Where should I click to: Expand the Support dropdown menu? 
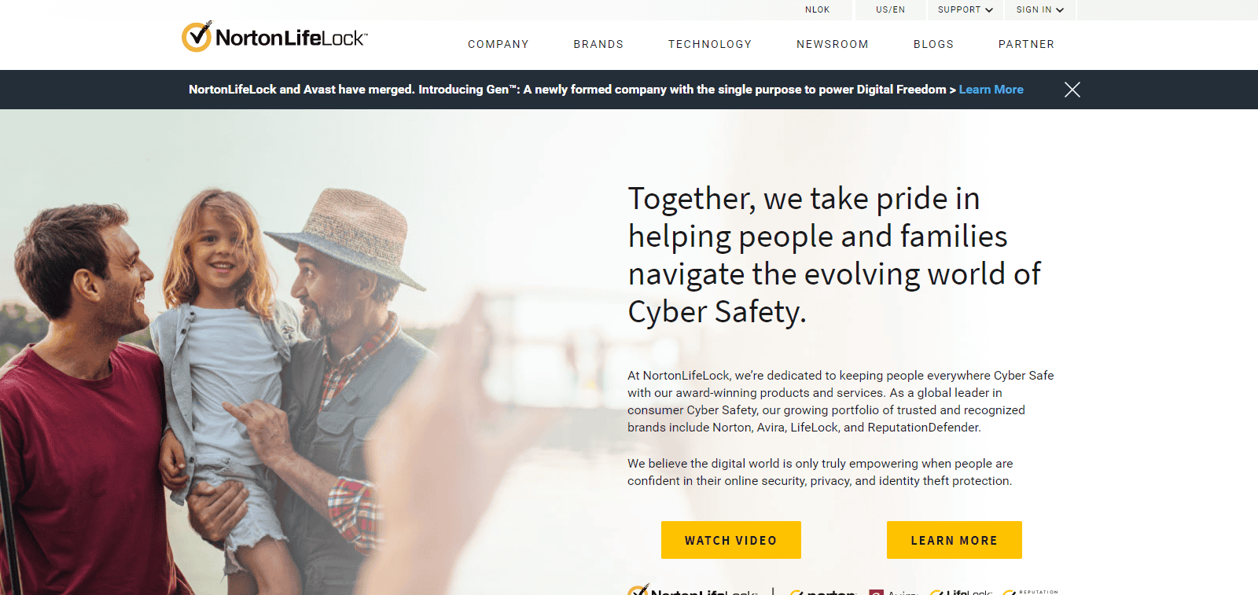[x=965, y=9]
